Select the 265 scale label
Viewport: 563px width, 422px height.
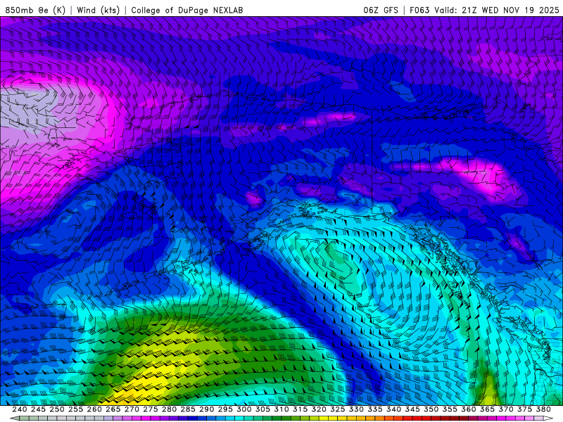(x=113, y=409)
